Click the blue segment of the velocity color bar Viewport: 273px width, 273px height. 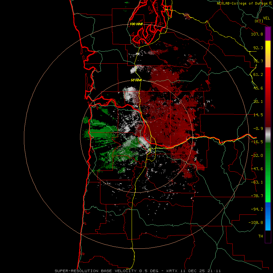click(x=268, y=216)
